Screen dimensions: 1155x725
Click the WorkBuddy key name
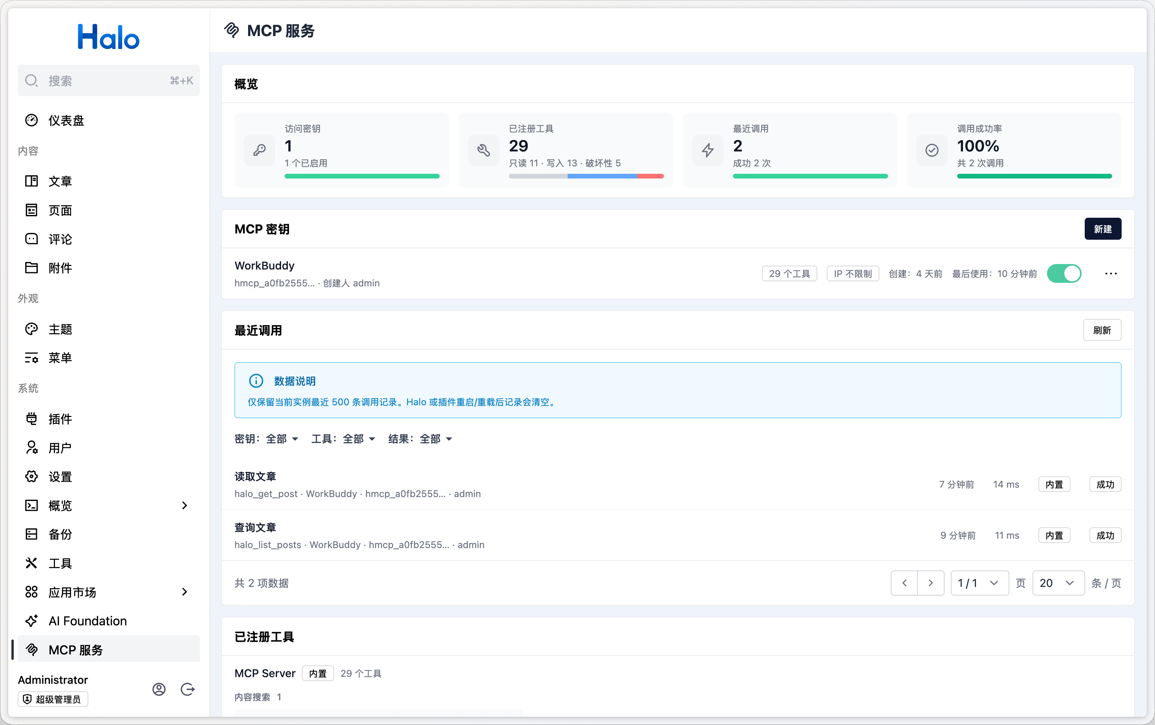click(264, 266)
